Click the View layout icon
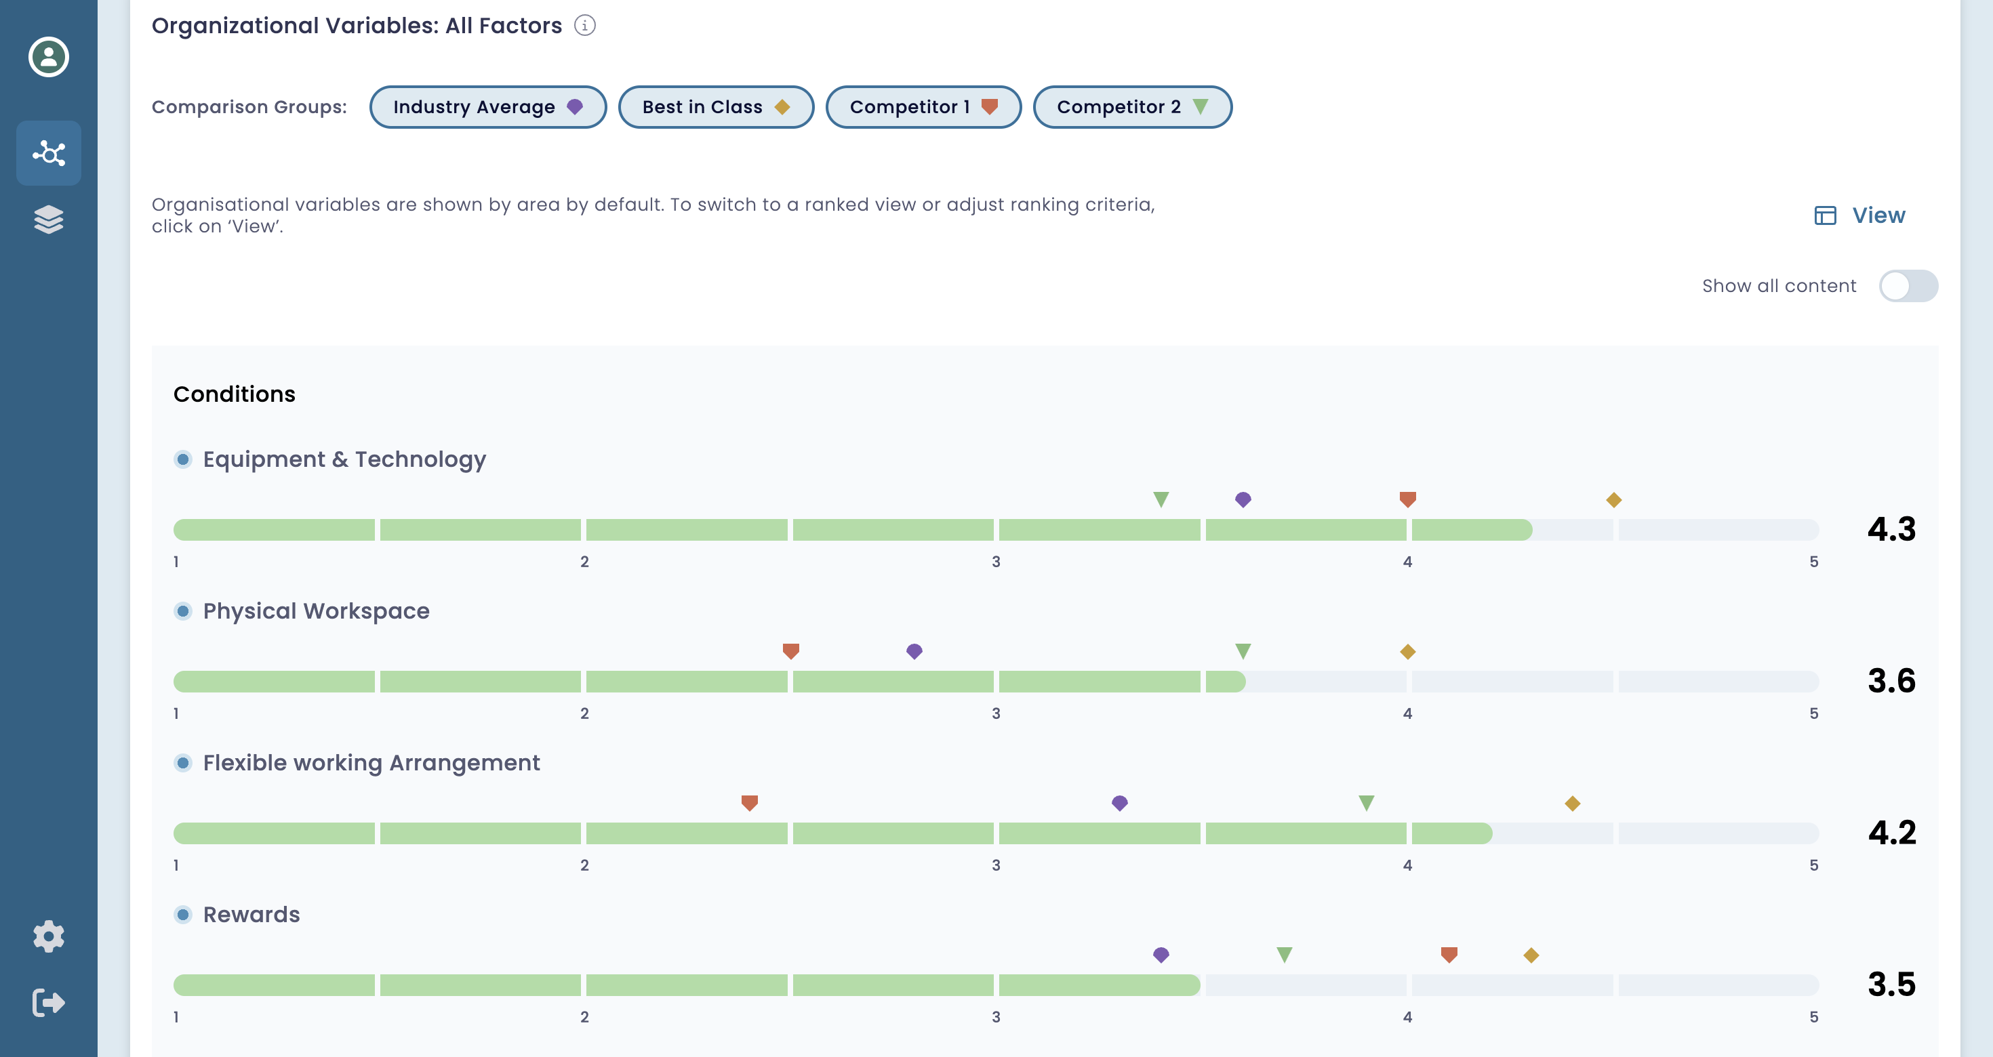 click(1825, 215)
